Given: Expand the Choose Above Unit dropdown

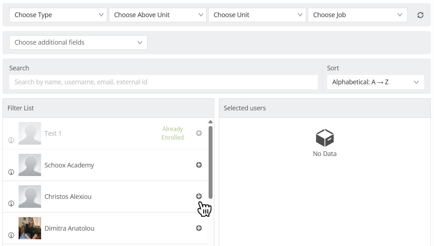Looking at the screenshot, I should click(158, 15).
